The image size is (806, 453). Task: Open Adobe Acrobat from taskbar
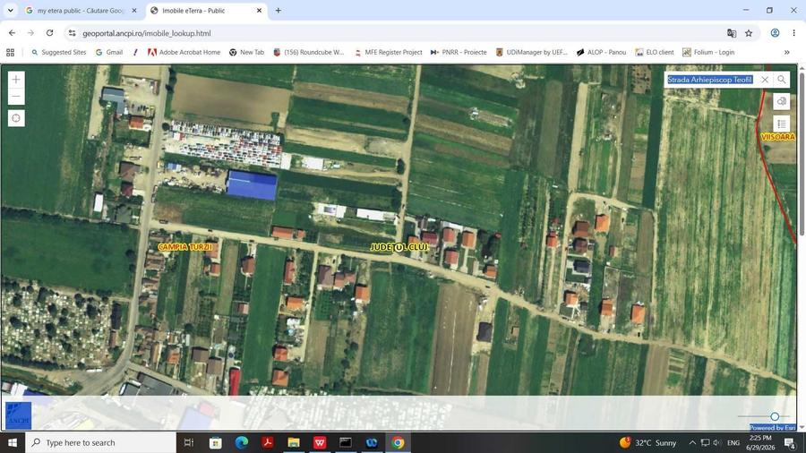click(x=268, y=442)
